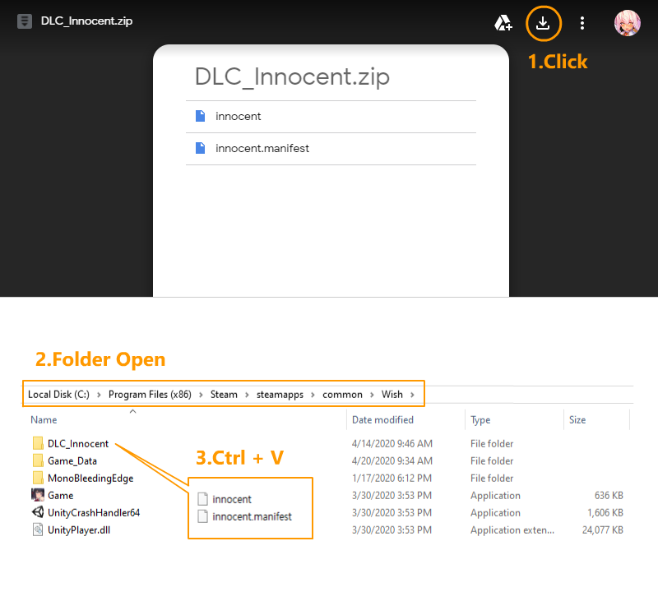Click the sort arrow above the Name column
This screenshot has height=592, width=658.
pyautogui.click(x=132, y=412)
